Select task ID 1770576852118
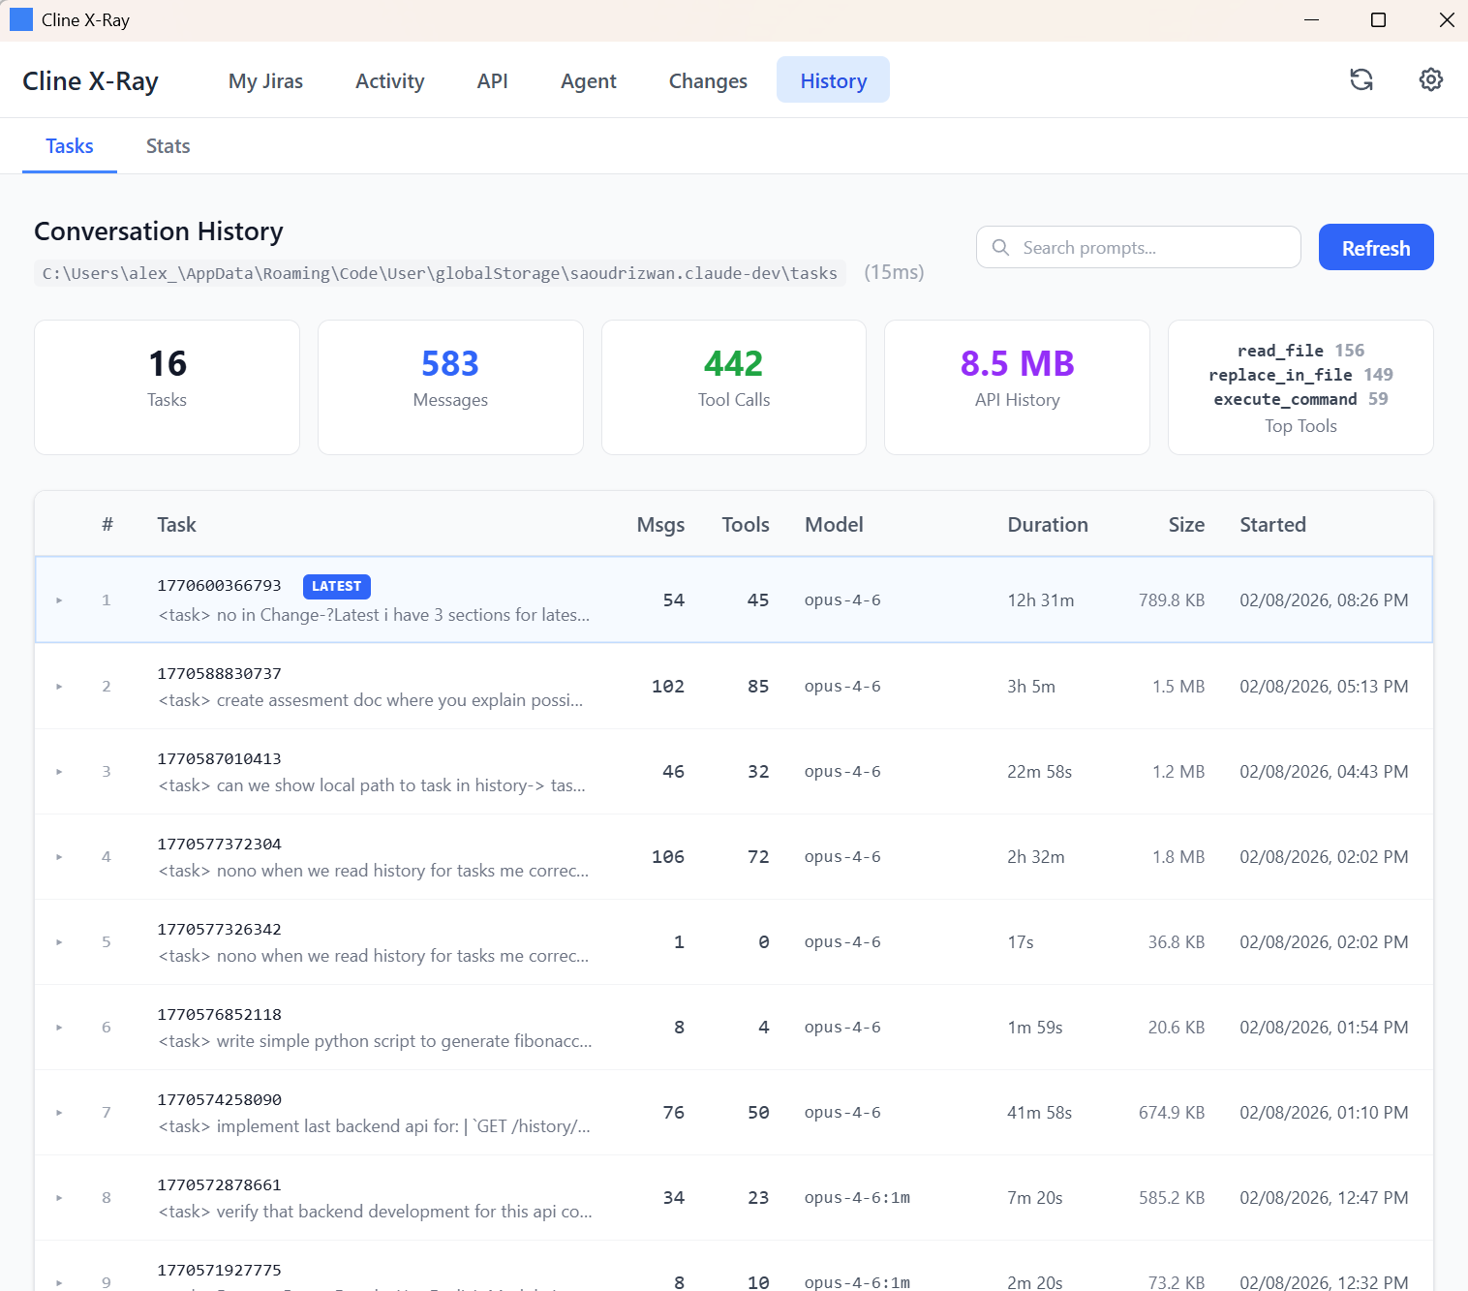 tap(219, 1015)
